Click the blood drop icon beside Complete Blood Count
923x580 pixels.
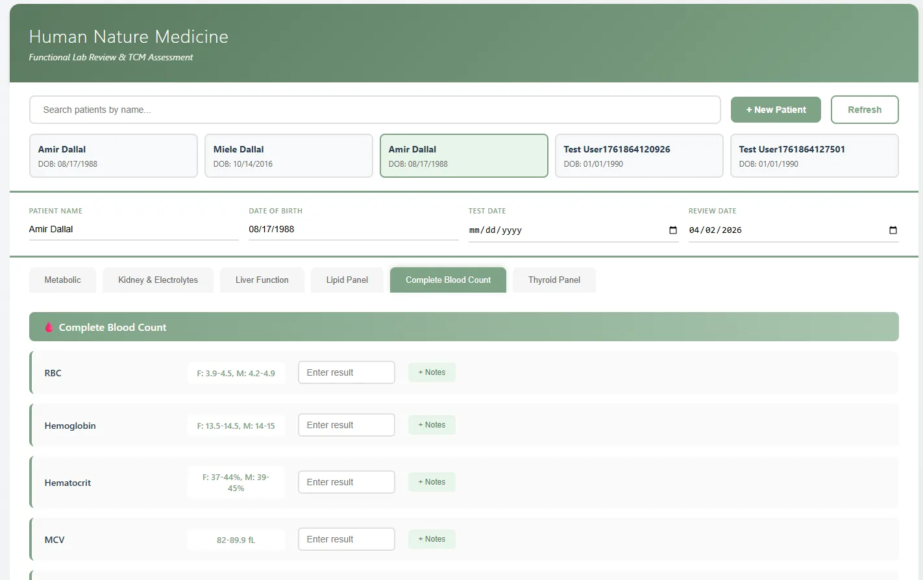pos(49,327)
